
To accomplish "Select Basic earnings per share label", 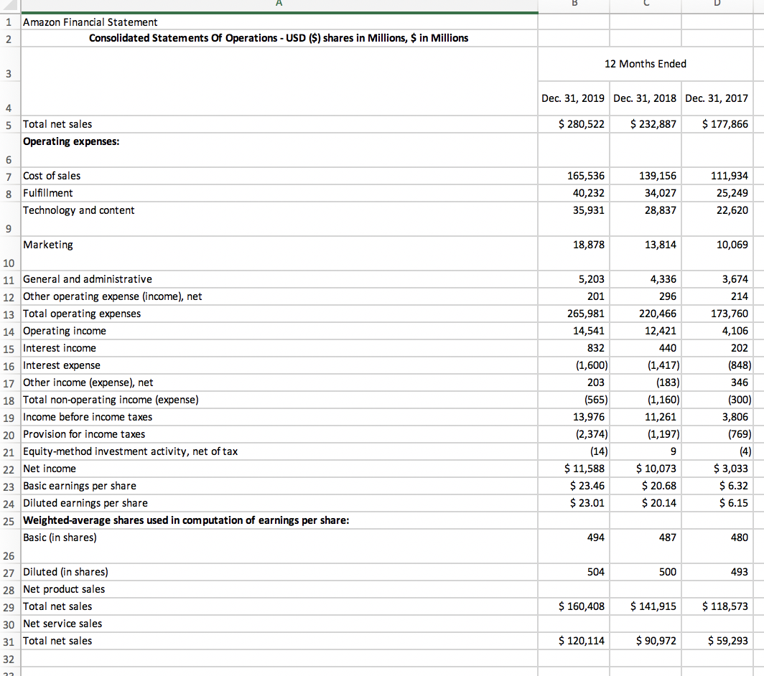I will click(x=80, y=486).
